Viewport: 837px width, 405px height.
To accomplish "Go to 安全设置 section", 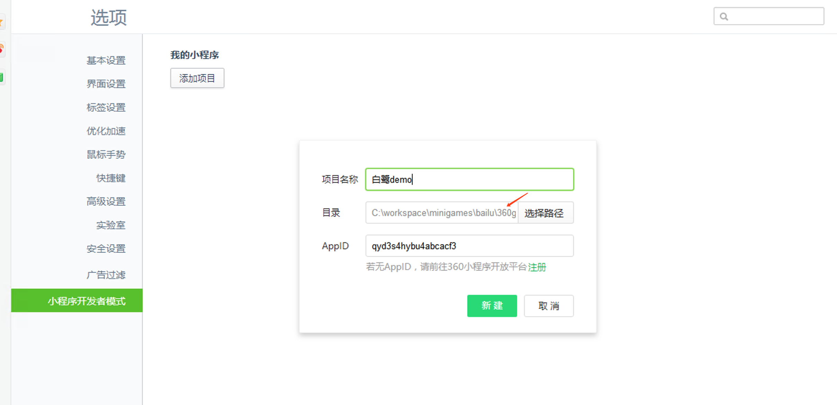I will coord(106,249).
